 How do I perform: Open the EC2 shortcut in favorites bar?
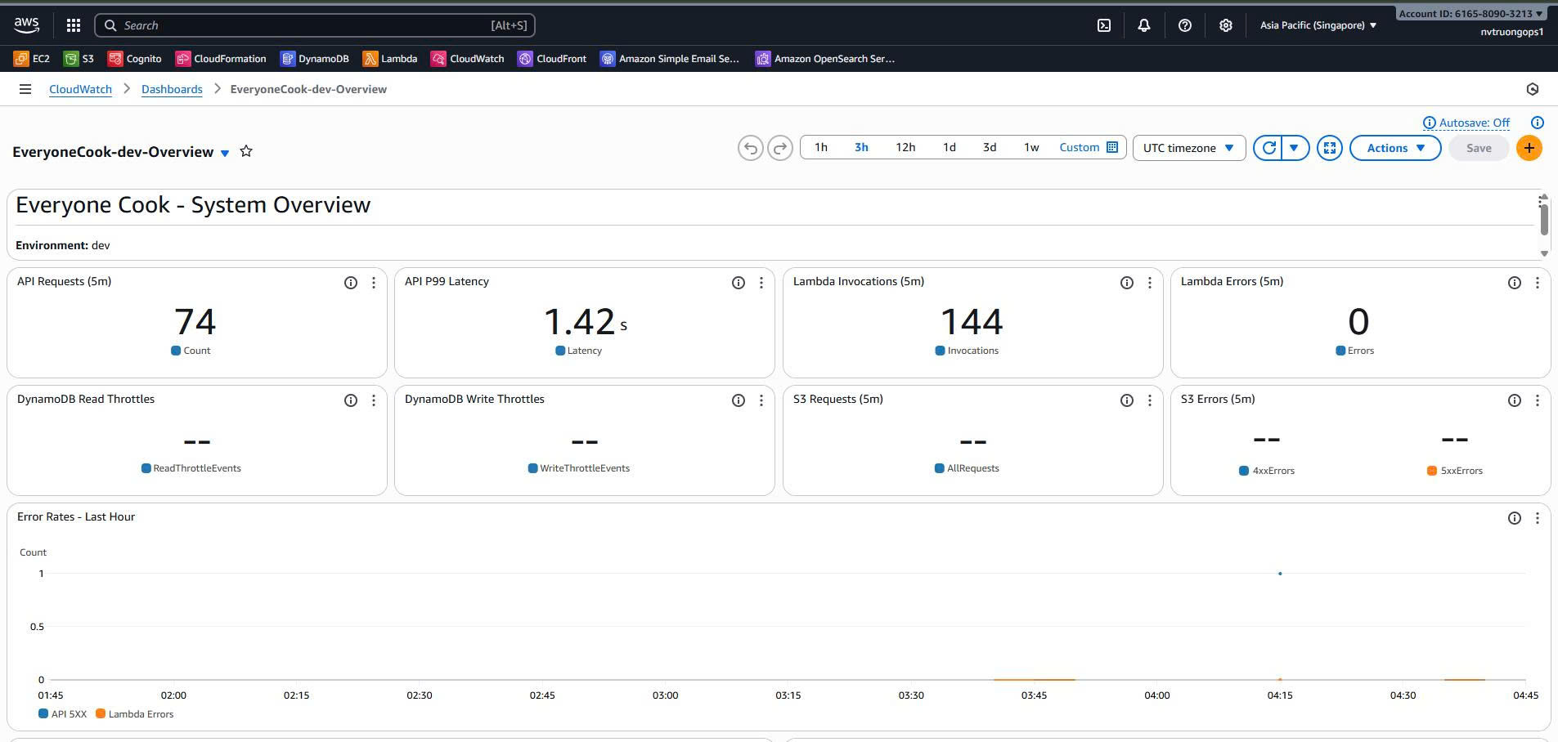pos(32,59)
